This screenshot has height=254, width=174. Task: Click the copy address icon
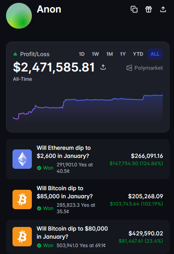(134, 9)
